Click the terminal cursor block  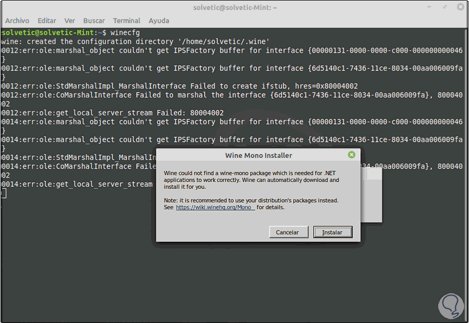4,193
